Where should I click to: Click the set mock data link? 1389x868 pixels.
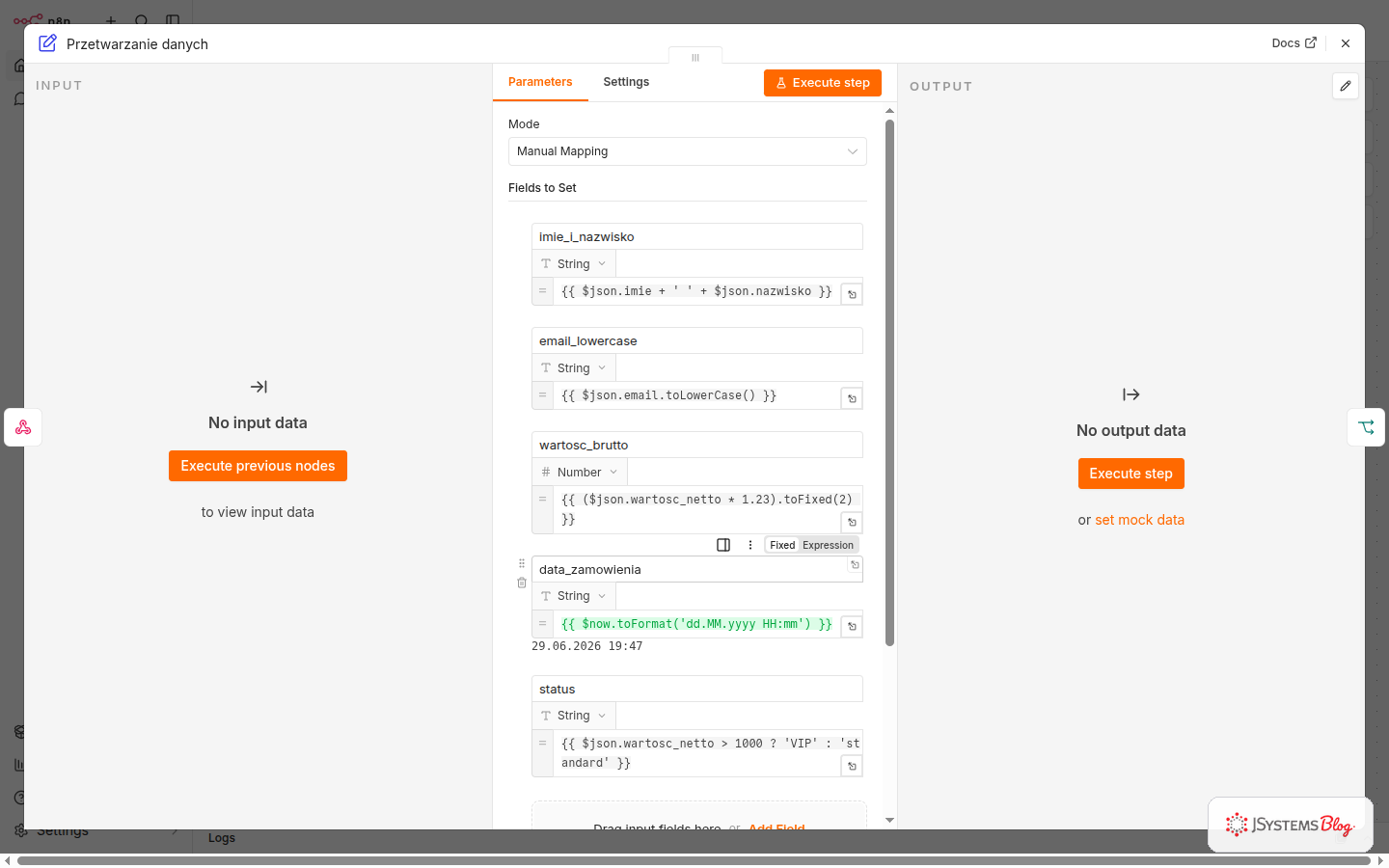point(1139,520)
